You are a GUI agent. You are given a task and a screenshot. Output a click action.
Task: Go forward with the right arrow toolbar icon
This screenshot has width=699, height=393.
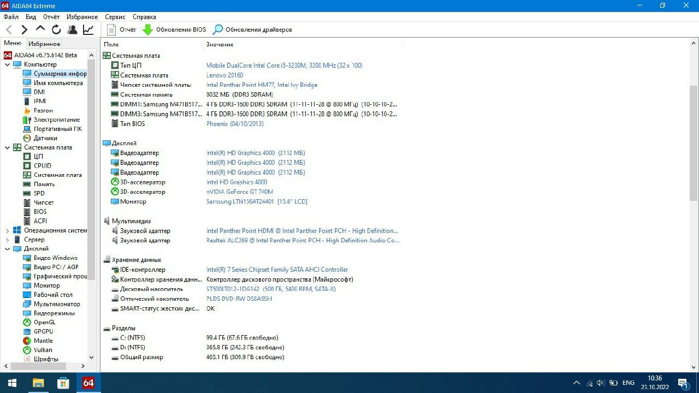tap(24, 29)
